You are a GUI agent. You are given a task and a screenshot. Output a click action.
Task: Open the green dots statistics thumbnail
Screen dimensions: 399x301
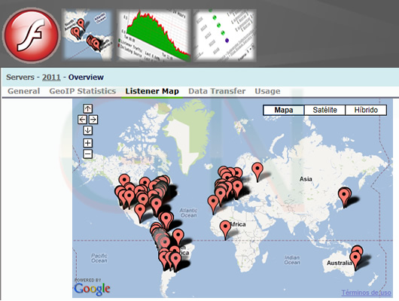[x=224, y=35]
